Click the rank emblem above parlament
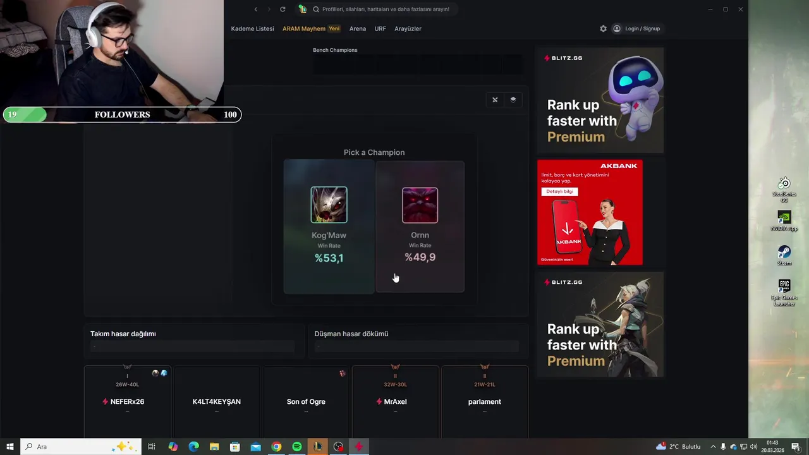 (485, 367)
